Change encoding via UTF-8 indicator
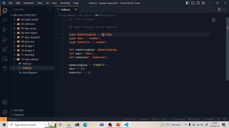Image resolution: width=229 pixels, height=128 pixels. [x=155, y=119]
